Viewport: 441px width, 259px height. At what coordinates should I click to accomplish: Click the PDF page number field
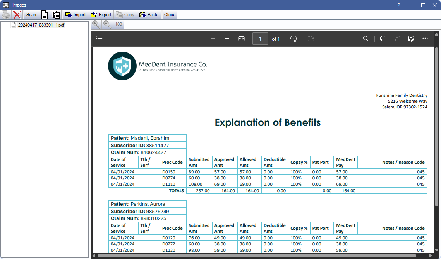[x=260, y=39]
